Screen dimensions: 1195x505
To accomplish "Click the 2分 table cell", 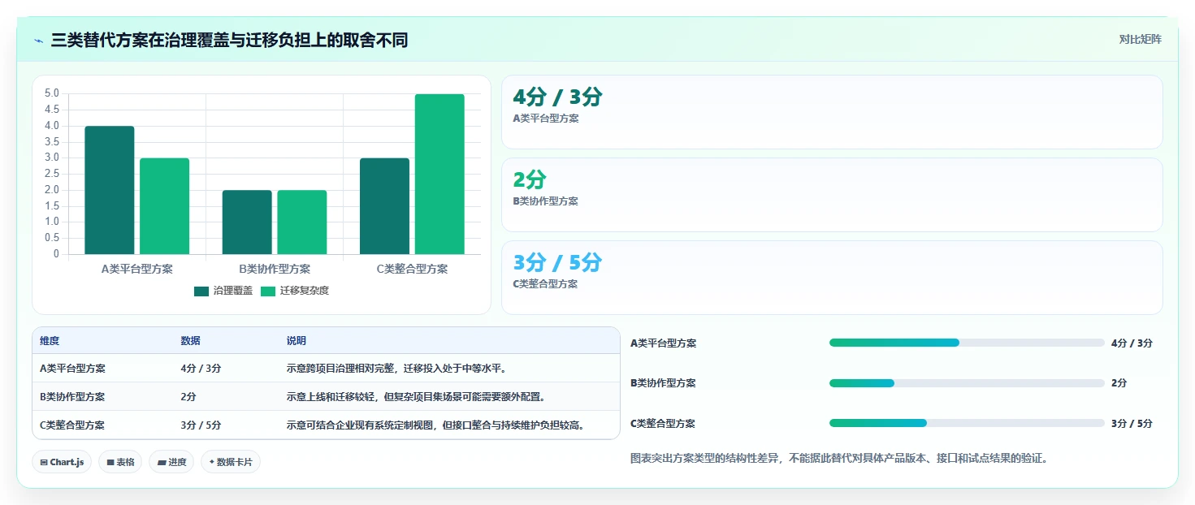I will click(188, 397).
